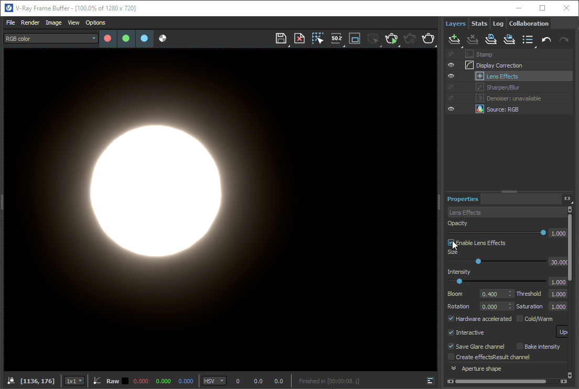Hide the Display Correction layer

point(451,65)
